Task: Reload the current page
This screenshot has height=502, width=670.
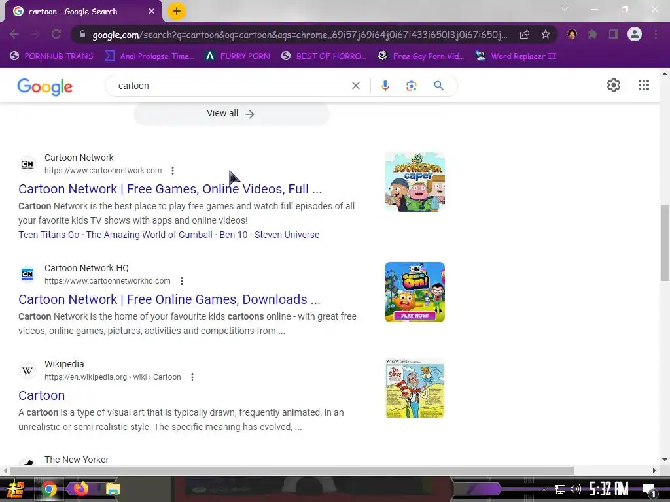Action: click(x=56, y=34)
